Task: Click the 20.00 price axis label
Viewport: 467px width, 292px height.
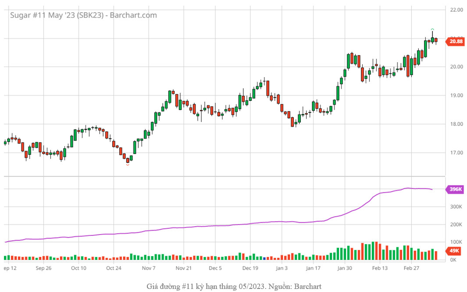Action: click(456, 67)
